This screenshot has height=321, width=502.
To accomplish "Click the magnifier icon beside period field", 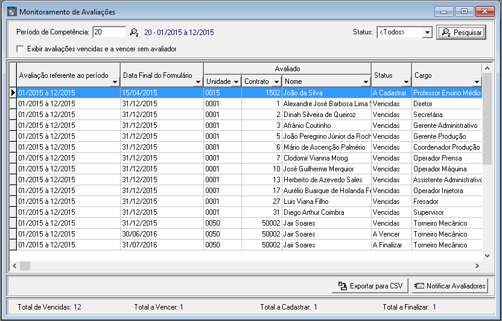I will (134, 32).
